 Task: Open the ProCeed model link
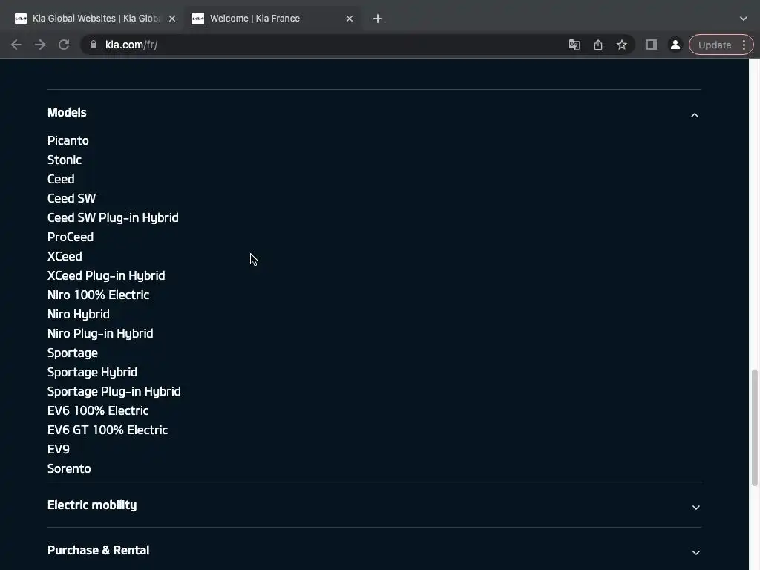click(x=71, y=237)
